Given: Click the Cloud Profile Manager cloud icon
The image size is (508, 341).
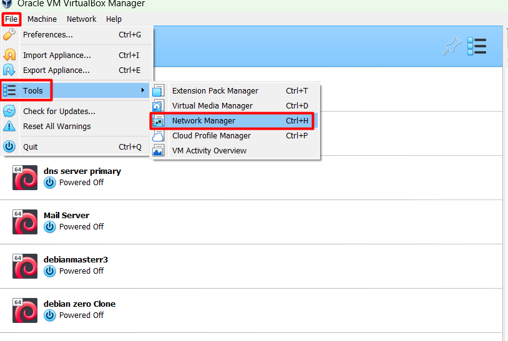Looking at the screenshot, I should point(159,135).
